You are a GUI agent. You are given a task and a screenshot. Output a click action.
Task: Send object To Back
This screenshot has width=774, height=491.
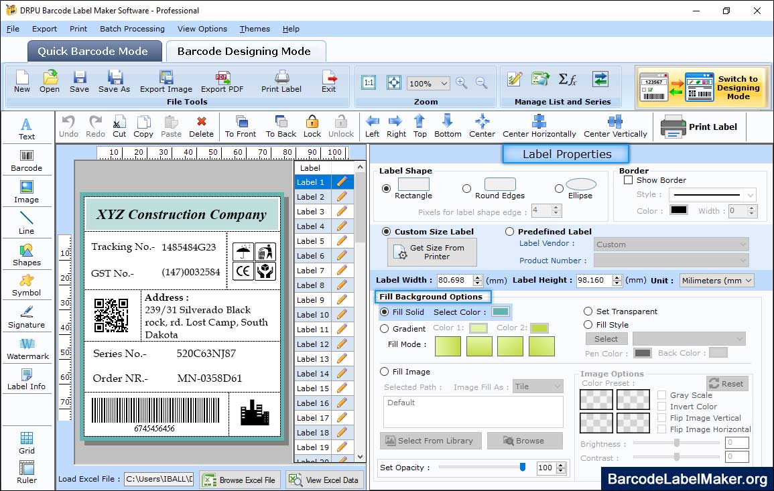(x=281, y=127)
